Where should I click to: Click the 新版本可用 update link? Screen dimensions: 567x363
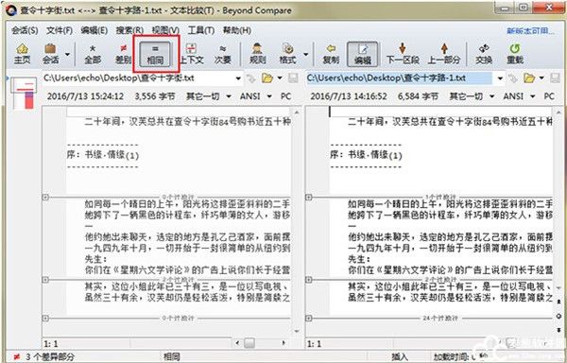coord(530,31)
